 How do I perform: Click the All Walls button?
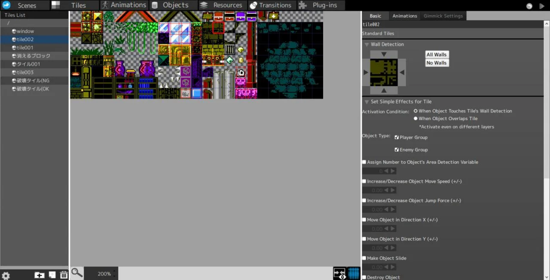[437, 55]
